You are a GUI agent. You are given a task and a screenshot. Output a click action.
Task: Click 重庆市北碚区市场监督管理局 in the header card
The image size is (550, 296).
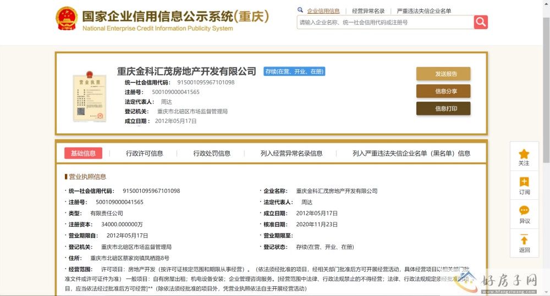(193, 111)
